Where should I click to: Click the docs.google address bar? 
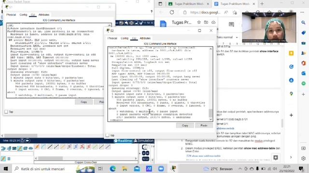205,12
